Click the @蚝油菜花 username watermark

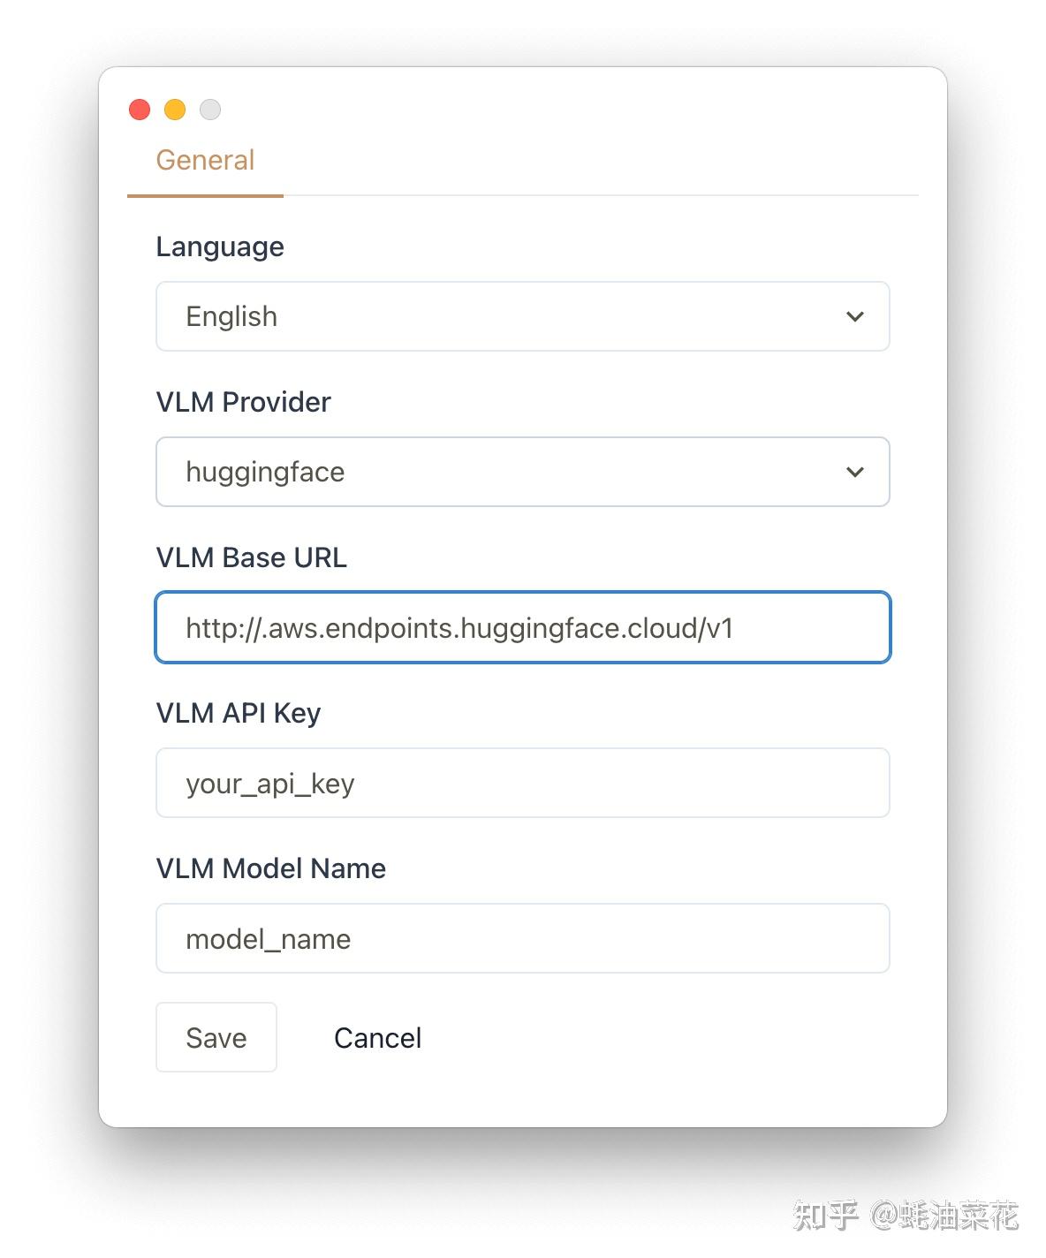coord(944,1216)
